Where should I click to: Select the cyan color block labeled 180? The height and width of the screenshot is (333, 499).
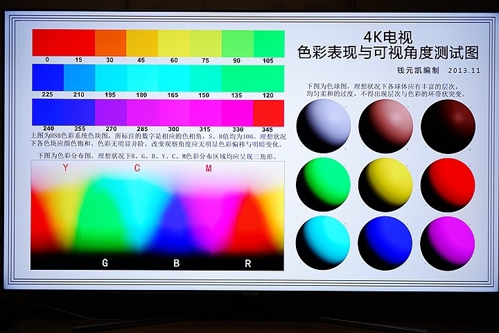click(143, 78)
